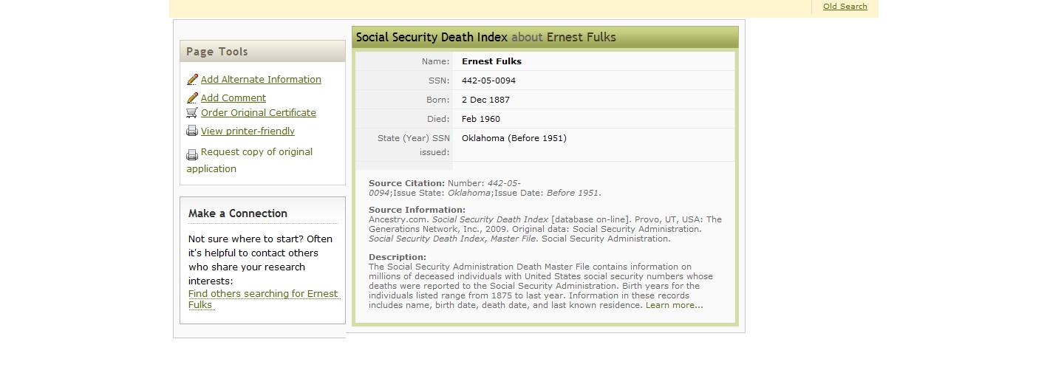Click the SSN value 442-05-0094
The height and width of the screenshot is (373, 1047).
click(488, 81)
